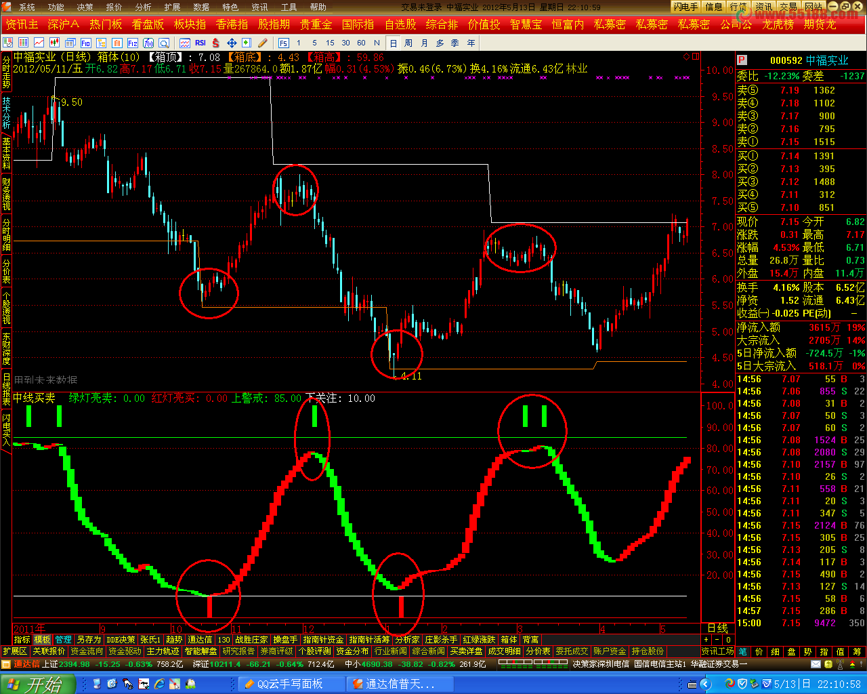The height and width of the screenshot is (694, 867).
Task: Click the 热门板 link in red bar
Action: (106, 24)
